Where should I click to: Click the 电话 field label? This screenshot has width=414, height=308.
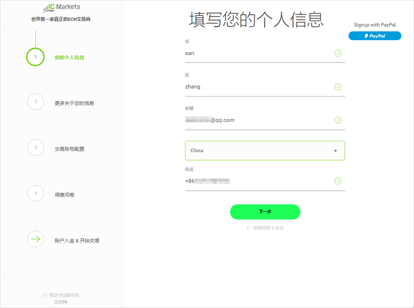tap(189, 169)
